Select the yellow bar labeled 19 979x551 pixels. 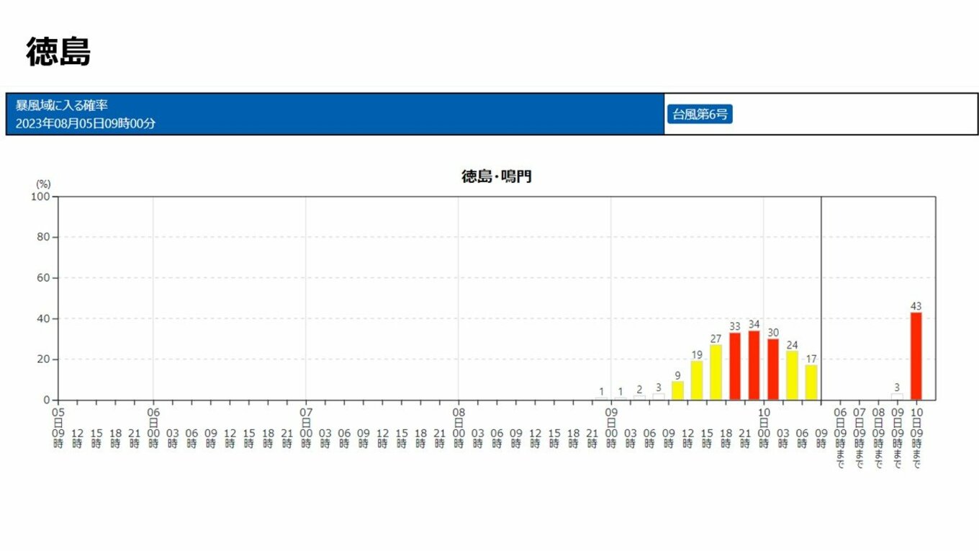(x=697, y=380)
